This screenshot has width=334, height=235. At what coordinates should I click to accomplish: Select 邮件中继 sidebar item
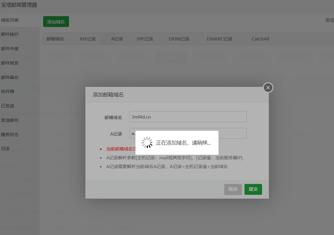click(x=10, y=49)
